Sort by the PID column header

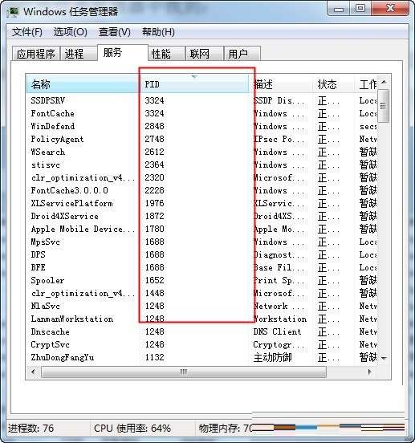click(x=194, y=84)
